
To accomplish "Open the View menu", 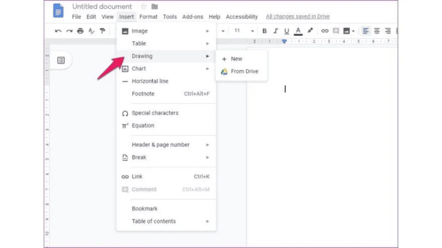I will 107,17.
